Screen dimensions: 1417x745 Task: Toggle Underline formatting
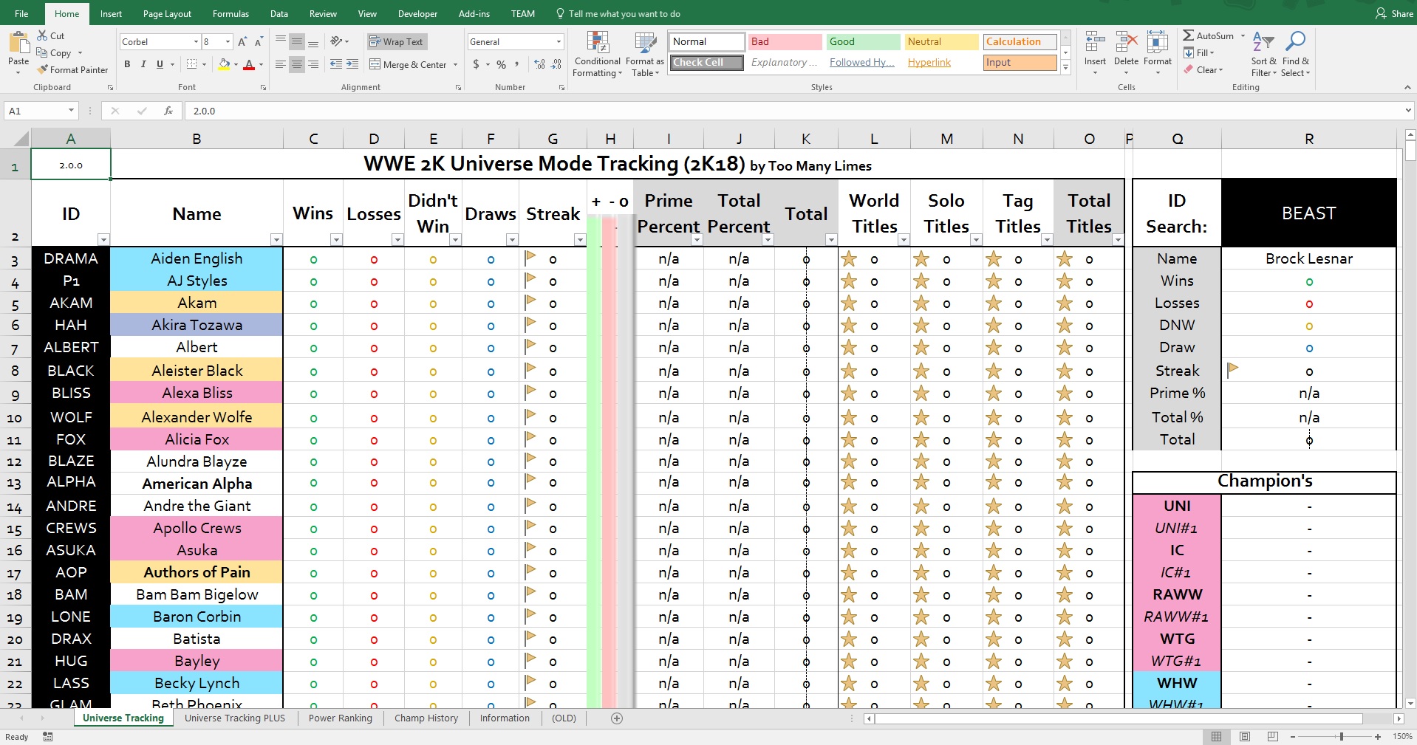coord(160,64)
